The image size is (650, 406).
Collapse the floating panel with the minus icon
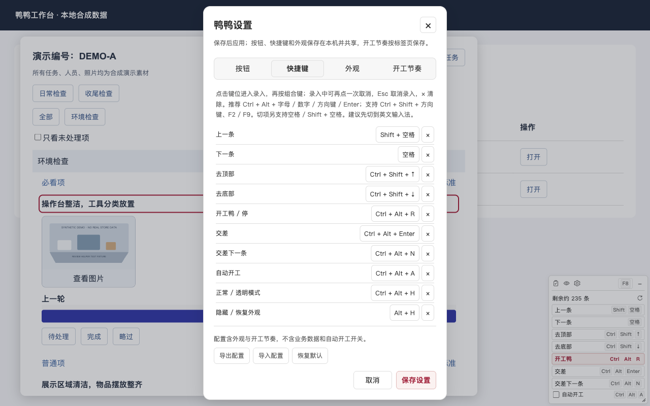640,284
